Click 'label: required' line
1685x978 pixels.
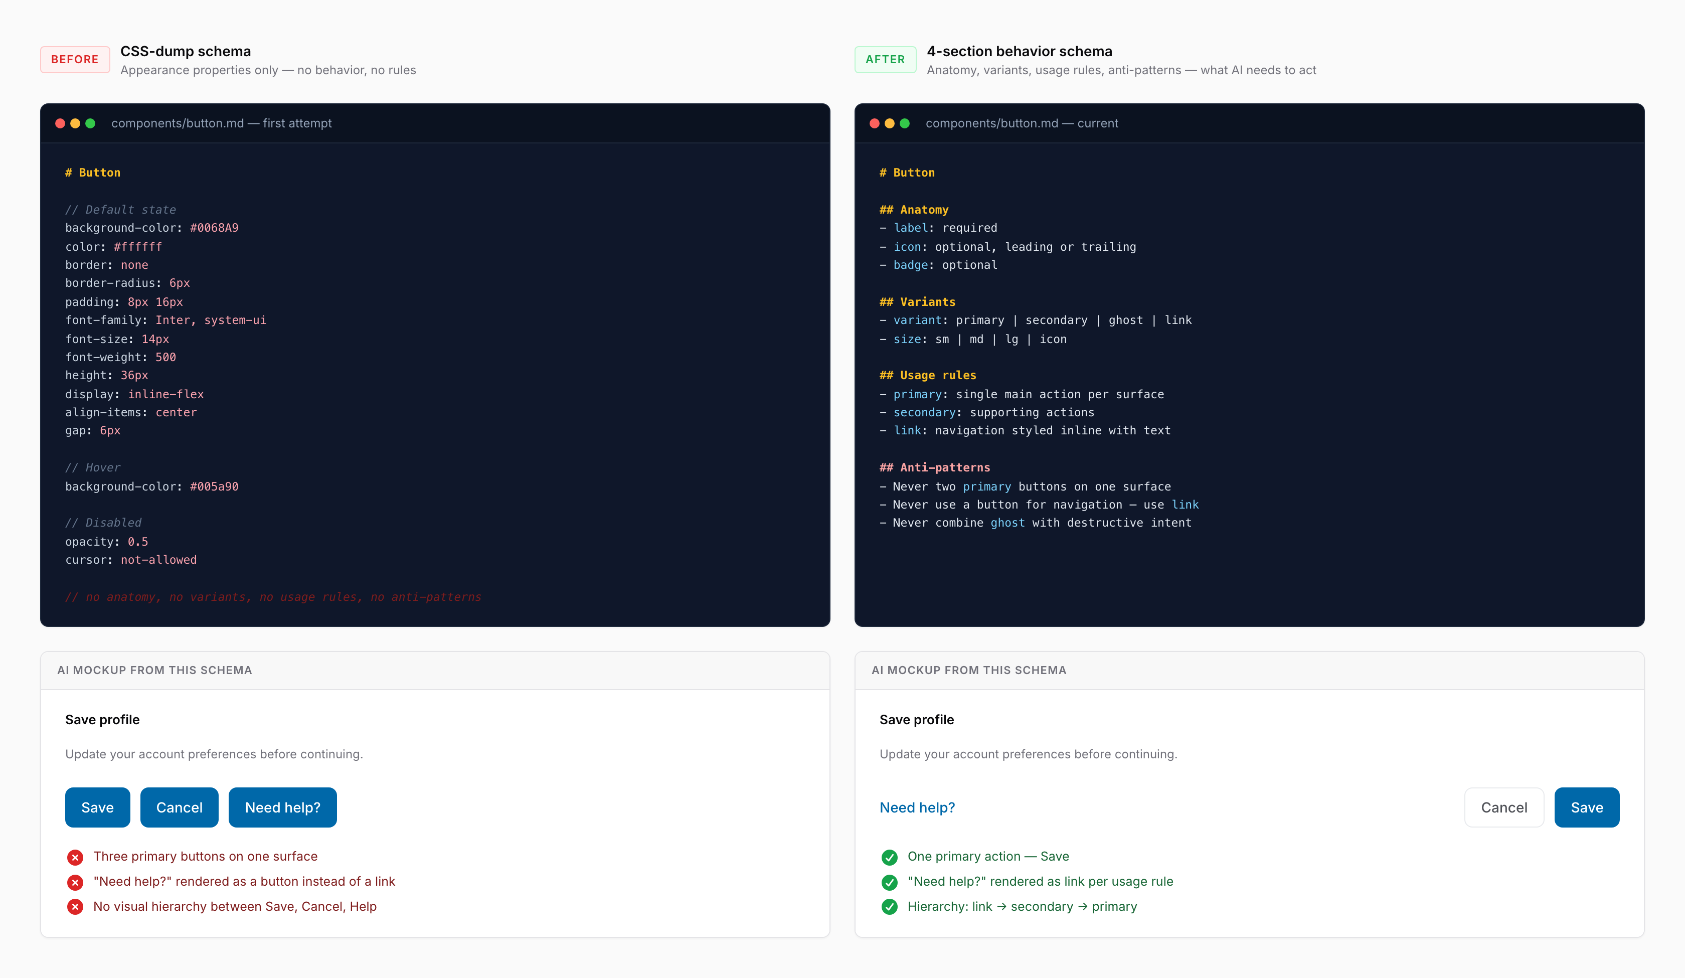click(938, 228)
